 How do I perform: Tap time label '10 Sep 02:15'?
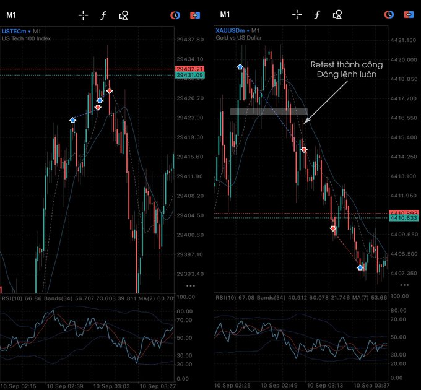tap(19, 386)
